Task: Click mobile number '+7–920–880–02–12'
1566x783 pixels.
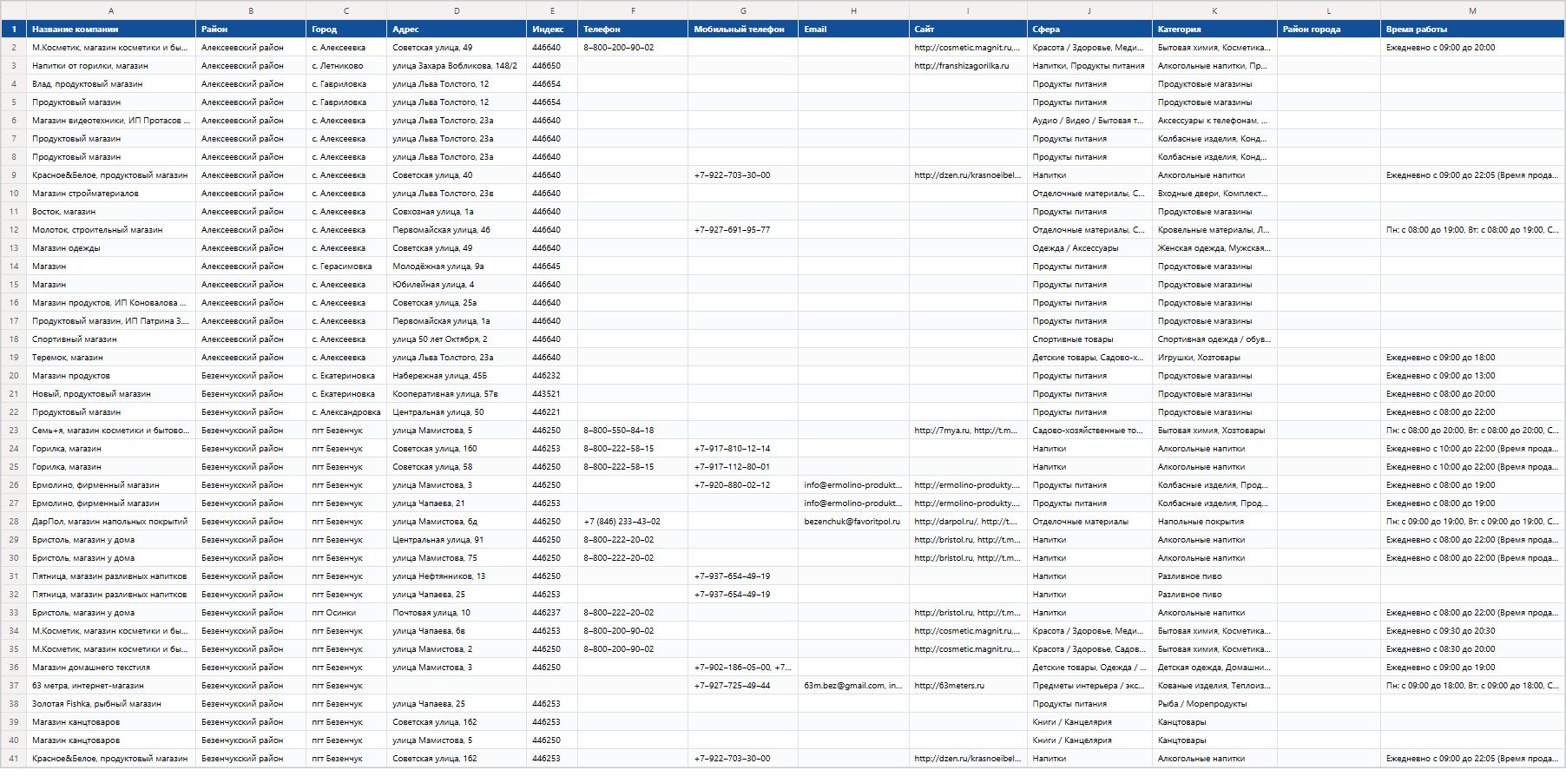Action: pyautogui.click(x=743, y=485)
